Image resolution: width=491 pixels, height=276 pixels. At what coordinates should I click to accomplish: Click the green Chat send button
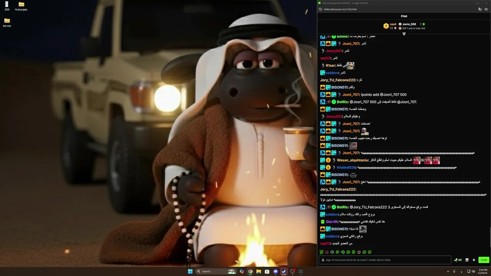point(484,260)
